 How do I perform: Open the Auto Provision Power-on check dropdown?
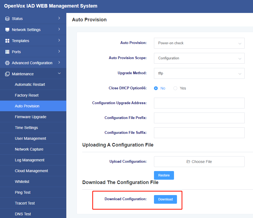tap(199, 43)
